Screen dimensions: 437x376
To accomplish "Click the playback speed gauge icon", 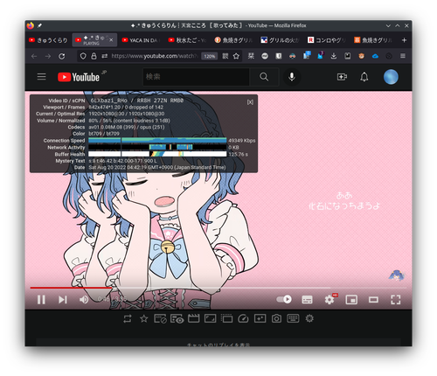I will coord(243,318).
